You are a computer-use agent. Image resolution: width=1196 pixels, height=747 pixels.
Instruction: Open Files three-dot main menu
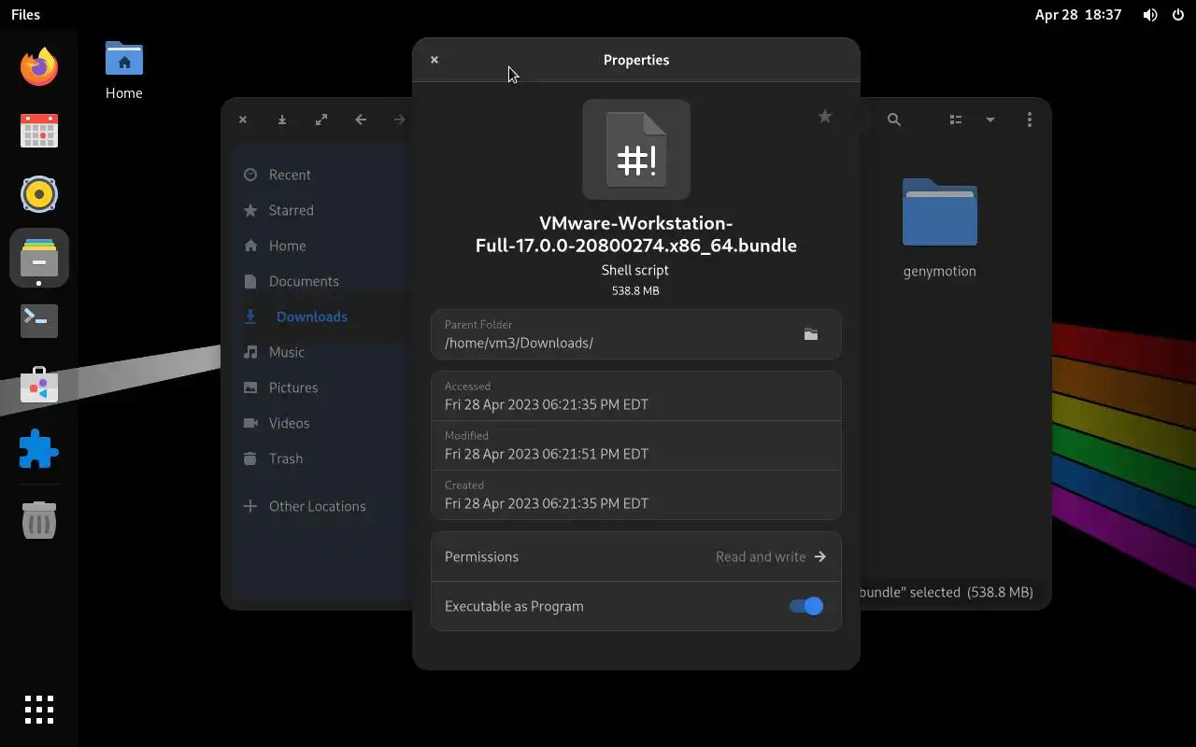coord(1030,120)
